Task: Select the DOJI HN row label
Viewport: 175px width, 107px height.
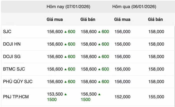Action: 12,44
